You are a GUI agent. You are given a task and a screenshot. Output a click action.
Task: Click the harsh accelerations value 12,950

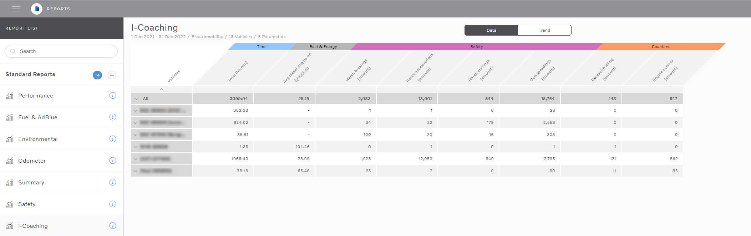pyautogui.click(x=425, y=159)
